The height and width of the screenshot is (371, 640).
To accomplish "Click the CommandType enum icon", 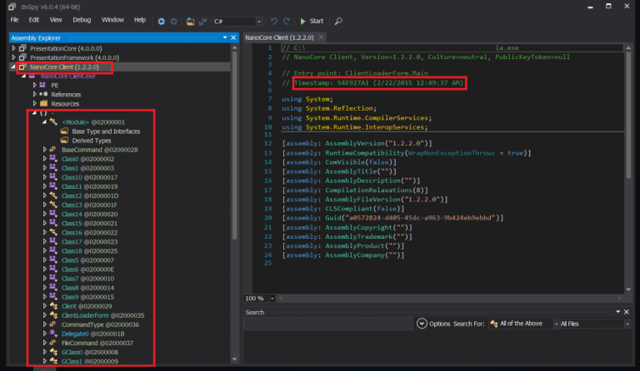I will pos(52,324).
